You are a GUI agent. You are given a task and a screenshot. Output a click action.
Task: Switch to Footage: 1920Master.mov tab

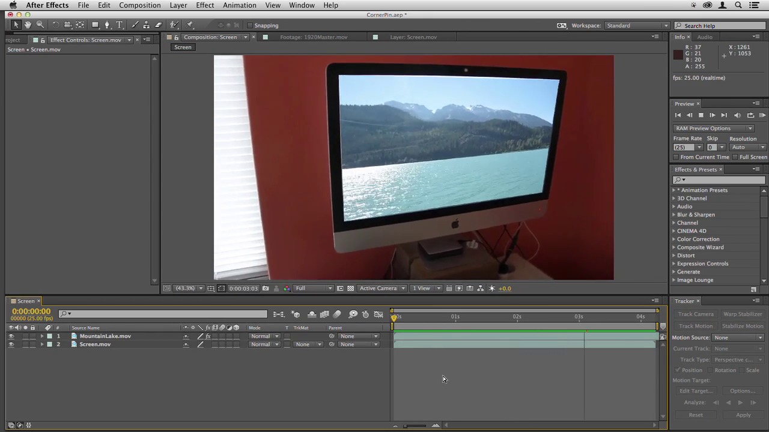pyautogui.click(x=313, y=37)
